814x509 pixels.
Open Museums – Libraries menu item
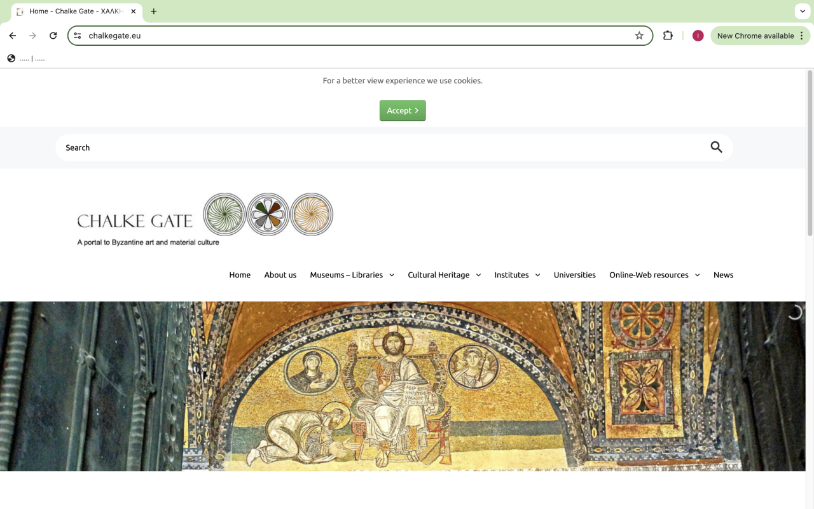[x=347, y=275]
